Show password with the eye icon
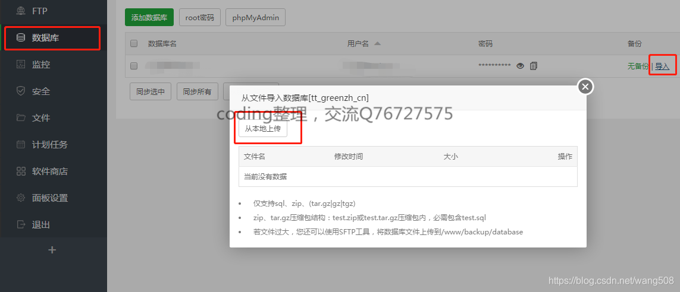Image resolution: width=680 pixels, height=292 pixels. pos(521,66)
